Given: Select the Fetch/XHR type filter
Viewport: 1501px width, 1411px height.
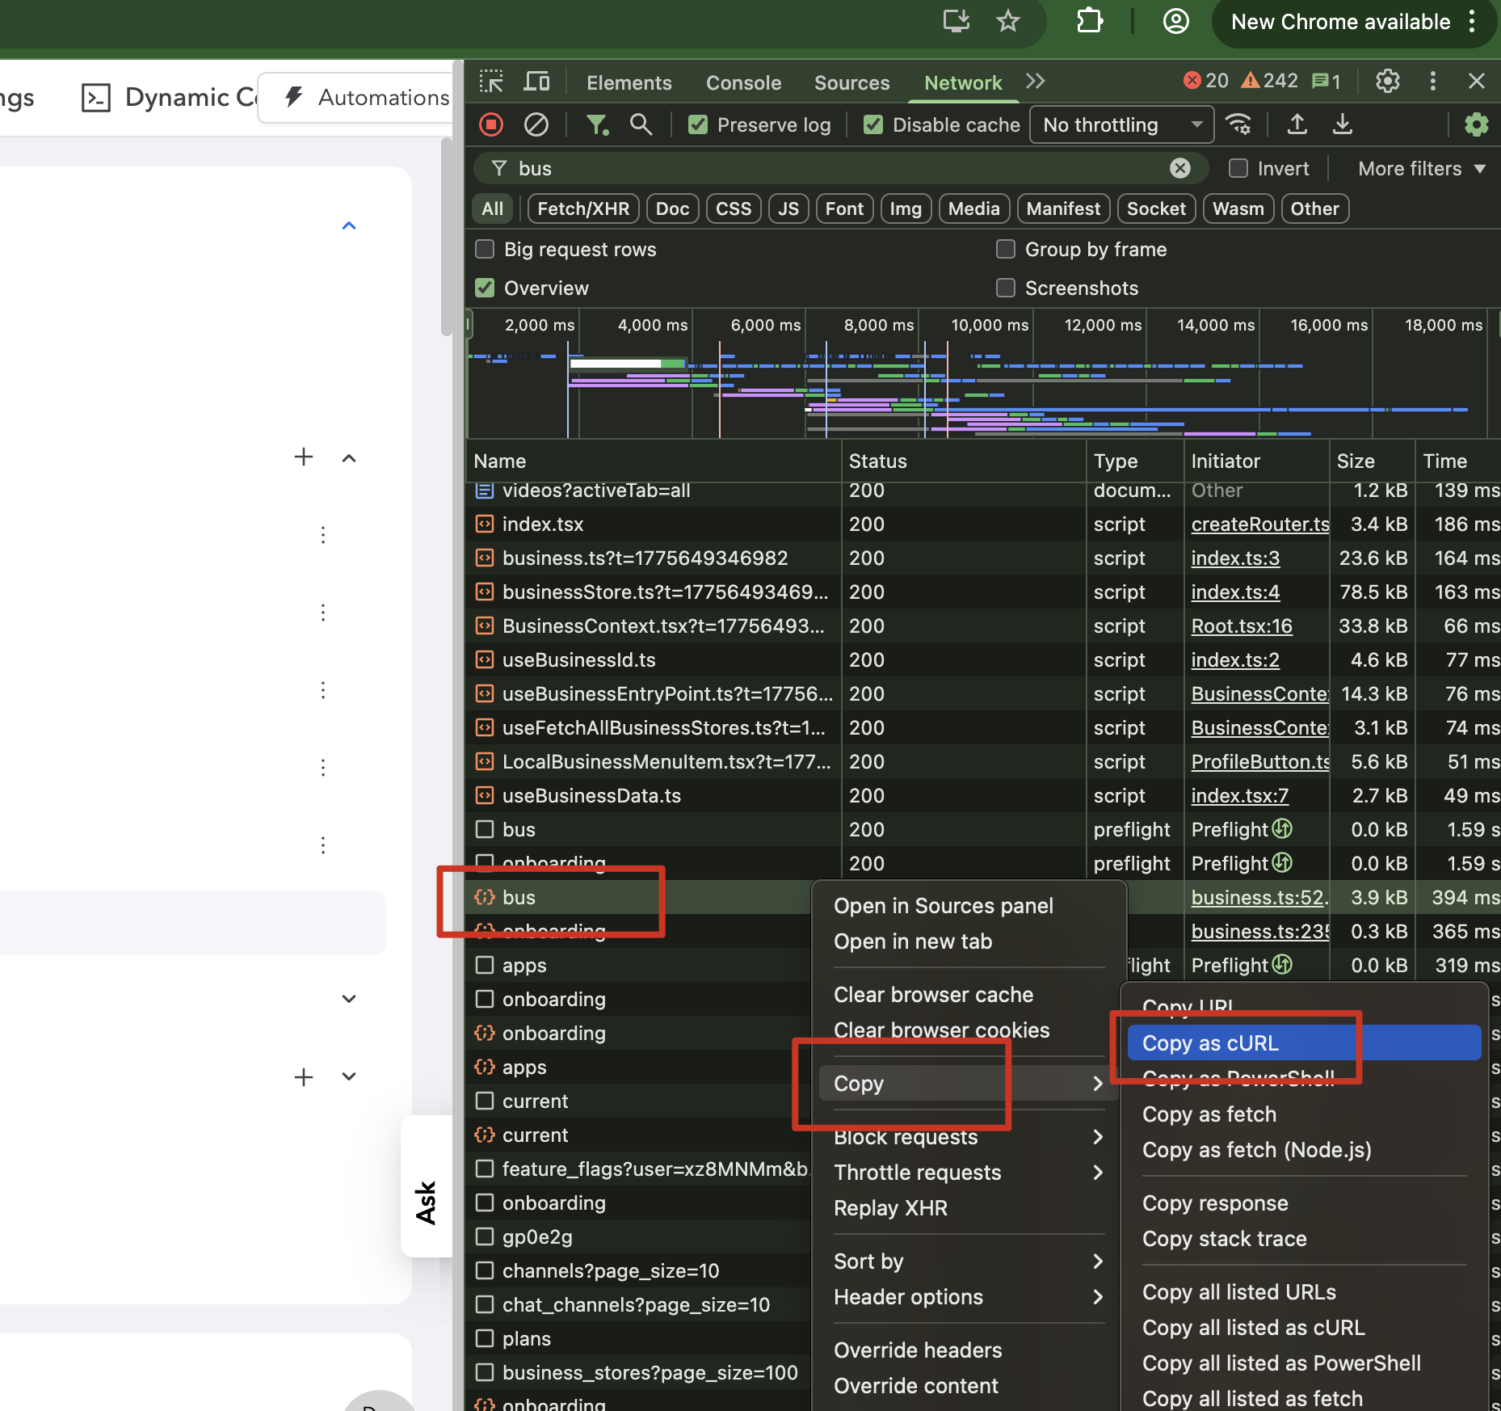Looking at the screenshot, I should [x=583, y=208].
